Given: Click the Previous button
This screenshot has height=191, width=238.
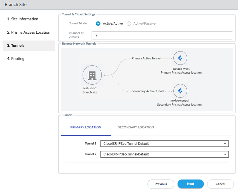Looking at the screenshot, I should [161, 184].
